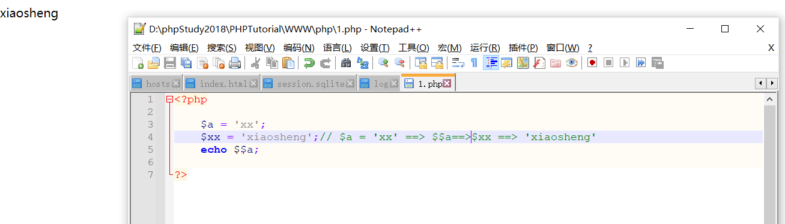
Task: Toggle show all characters pilcrow icon
Action: point(474,62)
